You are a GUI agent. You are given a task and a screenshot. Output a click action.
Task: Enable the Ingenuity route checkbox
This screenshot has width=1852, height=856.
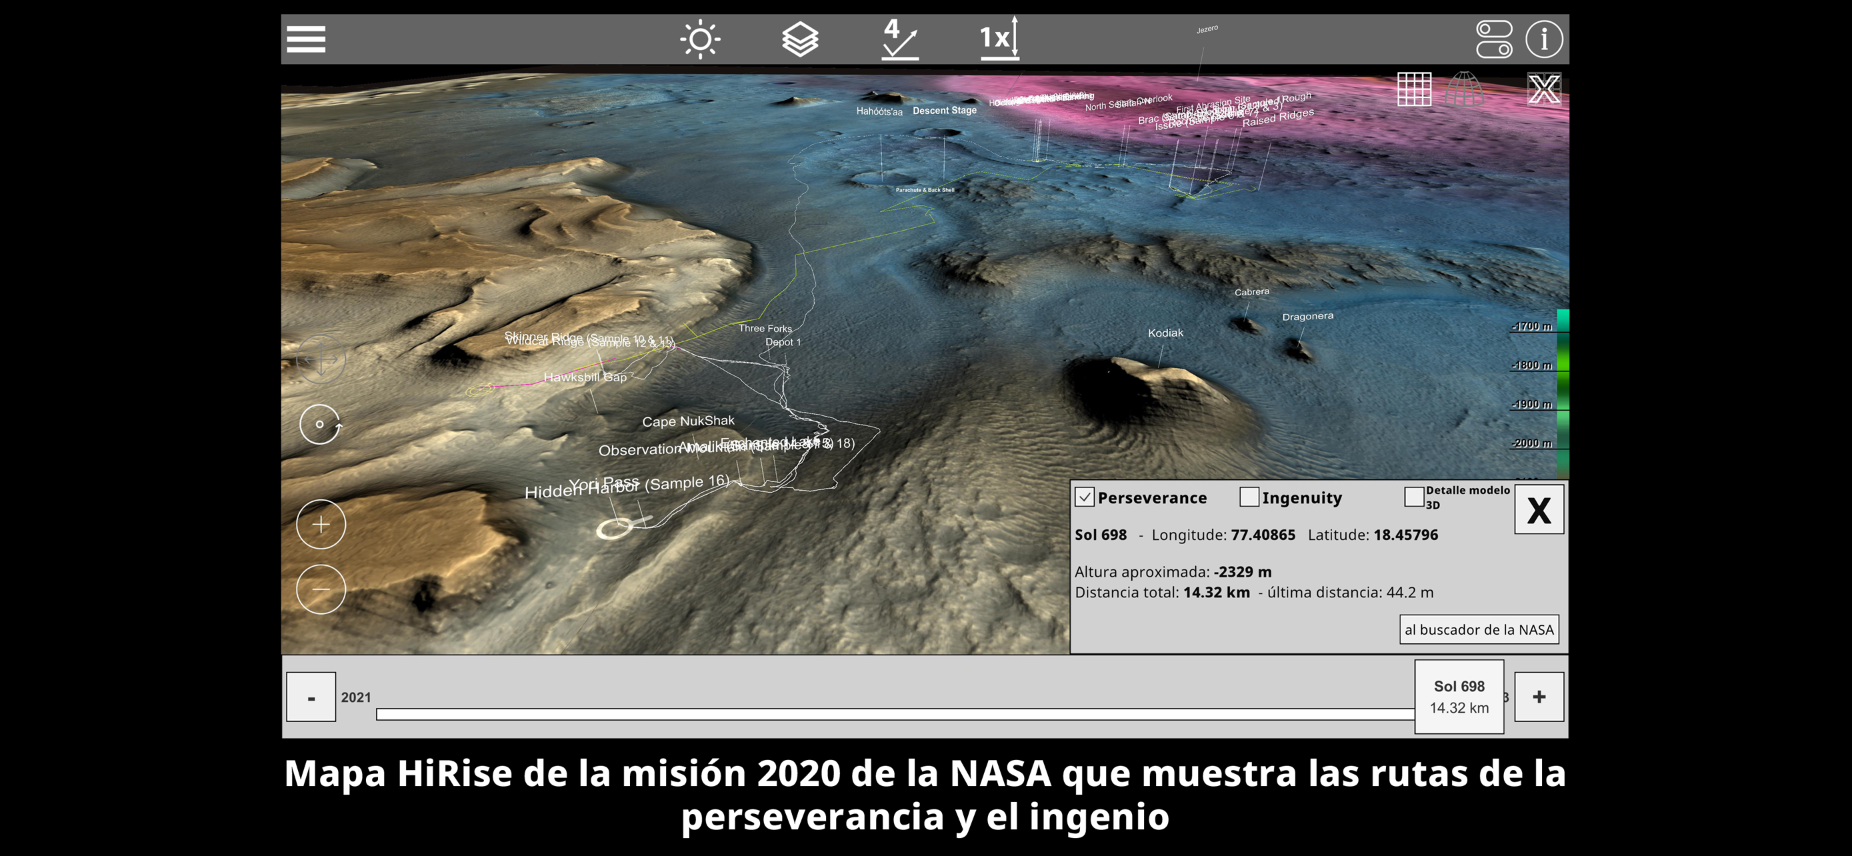click(1249, 497)
